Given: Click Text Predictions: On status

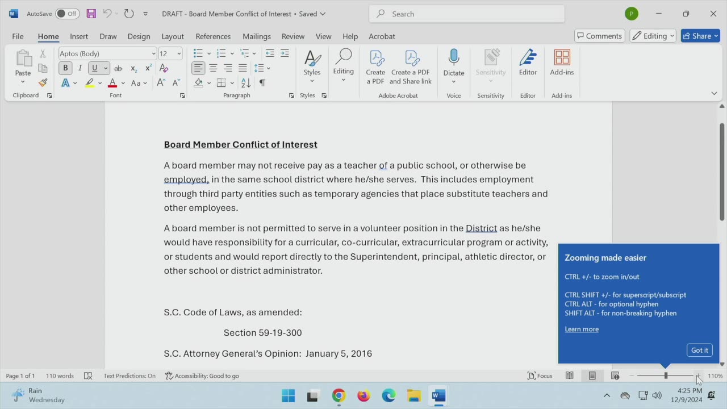Looking at the screenshot, I should 129,375.
